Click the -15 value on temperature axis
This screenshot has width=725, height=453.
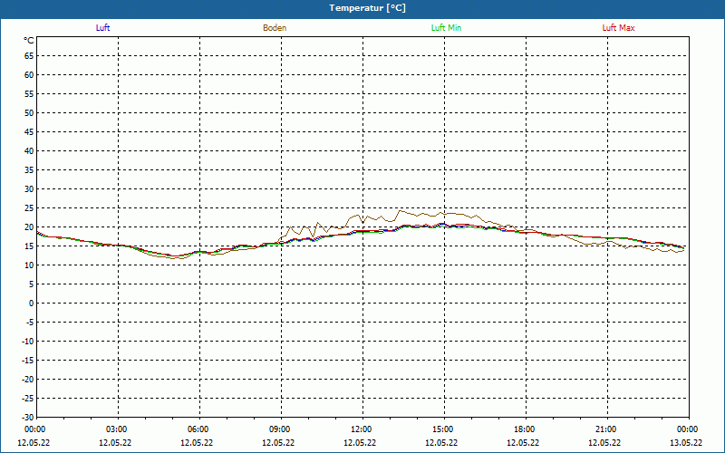28,361
